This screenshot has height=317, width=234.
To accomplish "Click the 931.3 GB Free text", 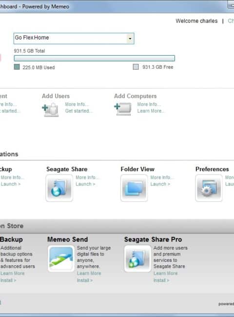I will coord(158,67).
